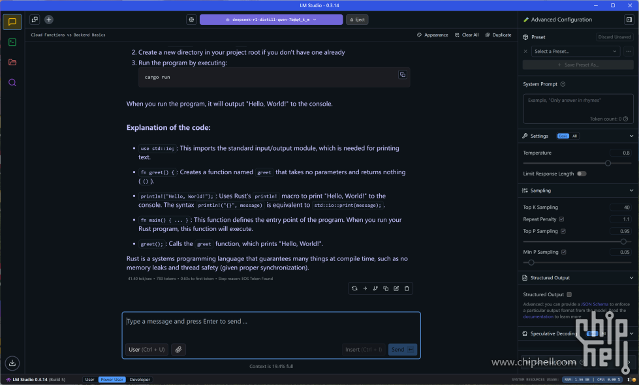
Task: Open the documentation link
Action: click(538, 316)
